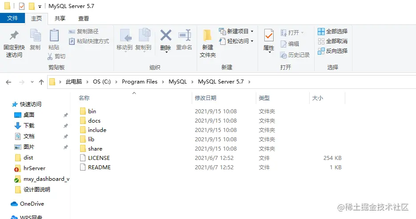
Task: Click the properties checkmark icon in title bar
Action: [22, 6]
